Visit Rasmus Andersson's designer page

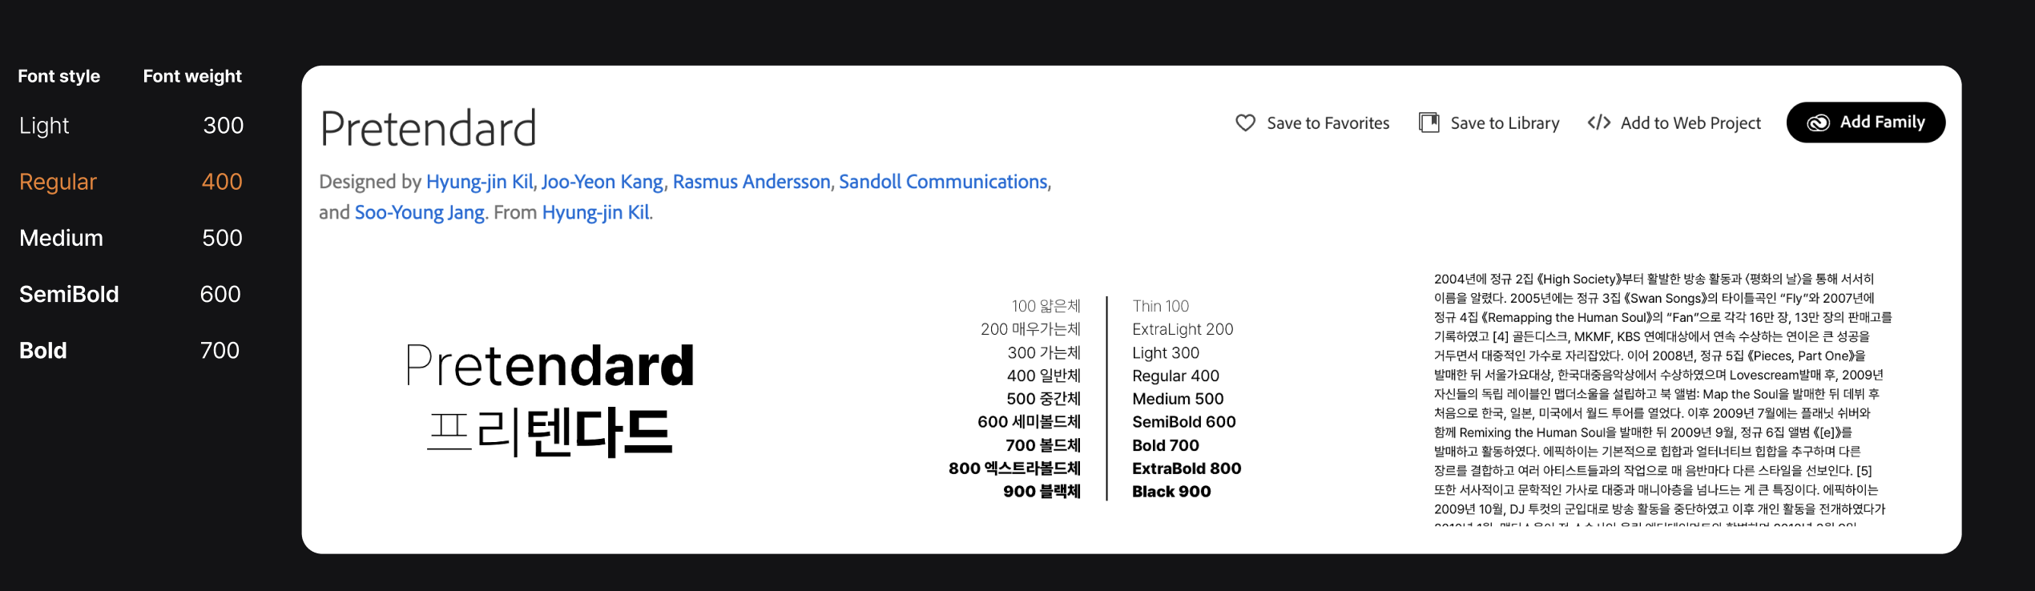752,182
